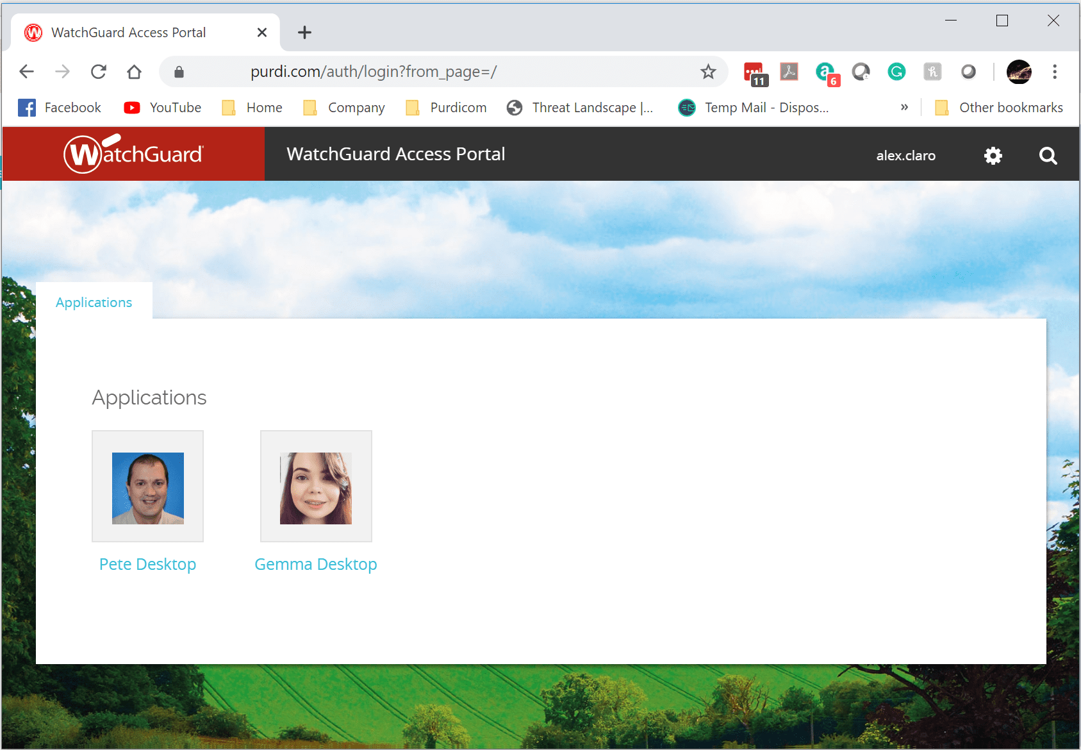Viewport: 1081px width, 750px height.
Task: Open the browser home page icon
Action: point(134,71)
